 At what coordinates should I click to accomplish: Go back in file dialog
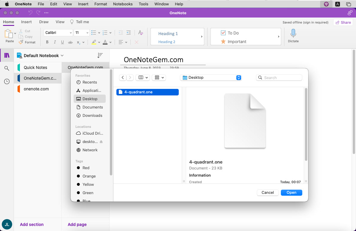(123, 78)
